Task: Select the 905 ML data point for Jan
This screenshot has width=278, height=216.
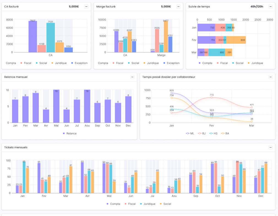Action: point(171,93)
